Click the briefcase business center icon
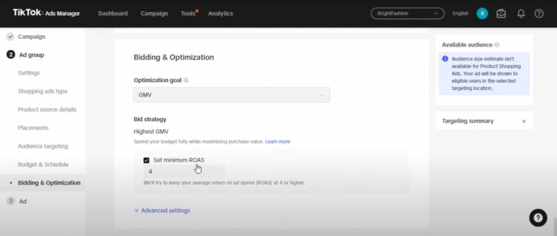The height and width of the screenshot is (236, 557). click(x=501, y=14)
